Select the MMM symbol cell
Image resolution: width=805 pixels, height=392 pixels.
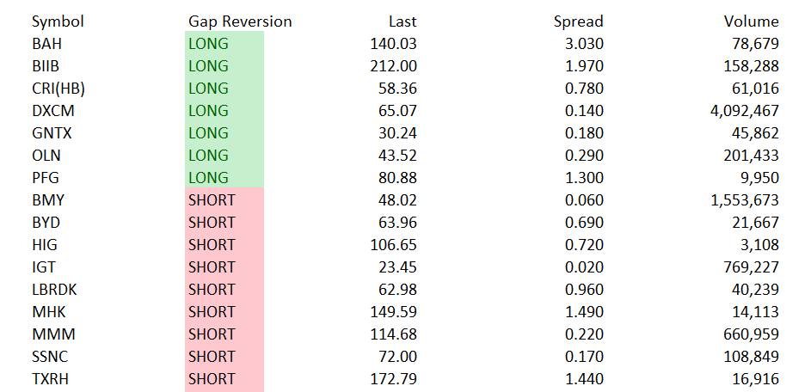coord(50,334)
